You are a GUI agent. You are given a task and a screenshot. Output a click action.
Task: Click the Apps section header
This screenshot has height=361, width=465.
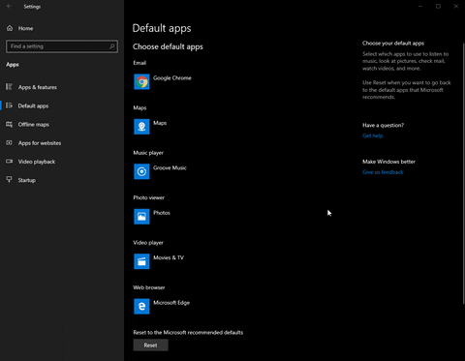[13, 65]
